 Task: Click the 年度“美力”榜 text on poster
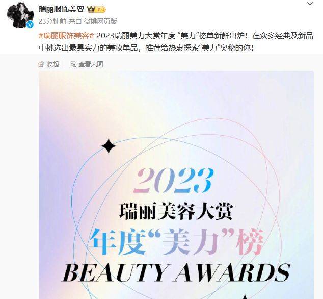coord(177,242)
